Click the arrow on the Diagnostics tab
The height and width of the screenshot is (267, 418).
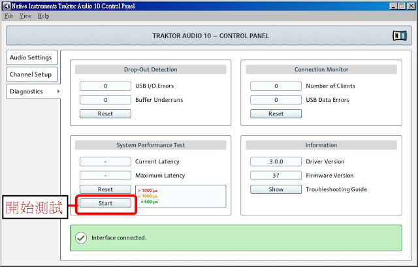[x=58, y=91]
